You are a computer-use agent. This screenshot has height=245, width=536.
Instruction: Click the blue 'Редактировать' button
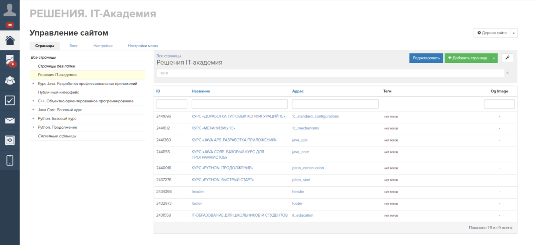(x=426, y=58)
